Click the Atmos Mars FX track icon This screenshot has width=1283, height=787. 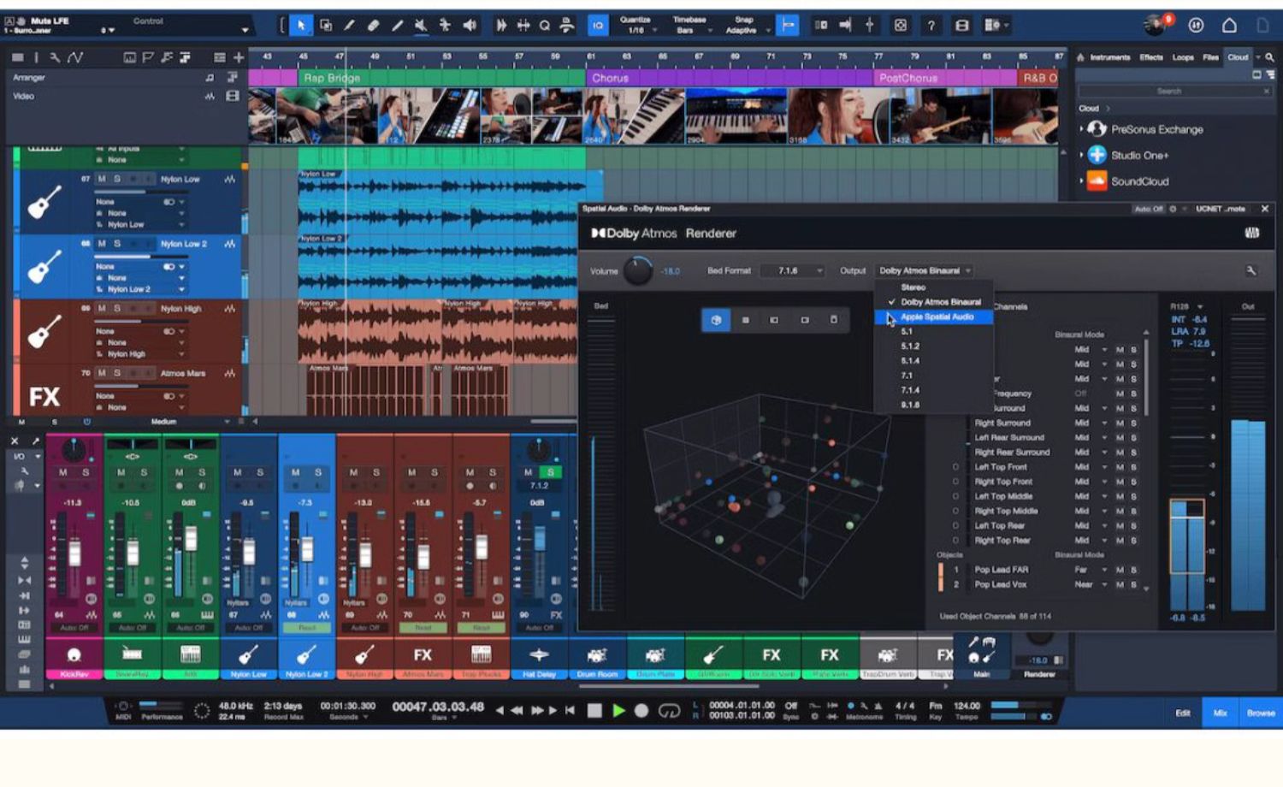44,396
